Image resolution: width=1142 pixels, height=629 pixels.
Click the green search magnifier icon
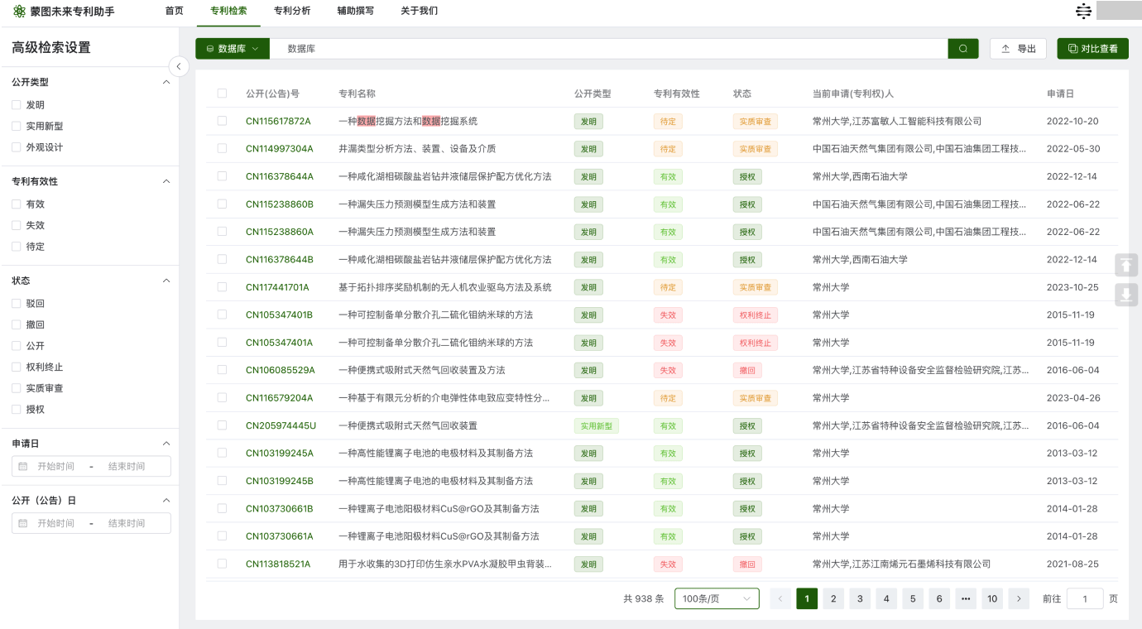(962, 49)
